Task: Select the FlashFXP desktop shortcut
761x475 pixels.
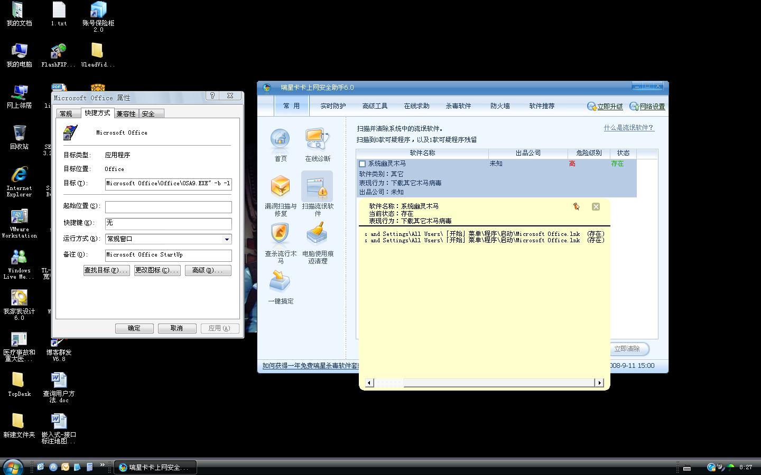Action: pyautogui.click(x=58, y=55)
